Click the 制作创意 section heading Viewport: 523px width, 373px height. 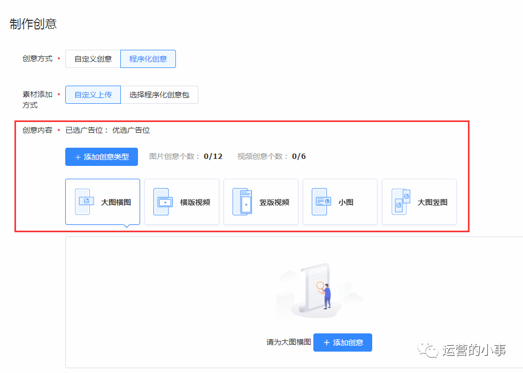pos(33,24)
